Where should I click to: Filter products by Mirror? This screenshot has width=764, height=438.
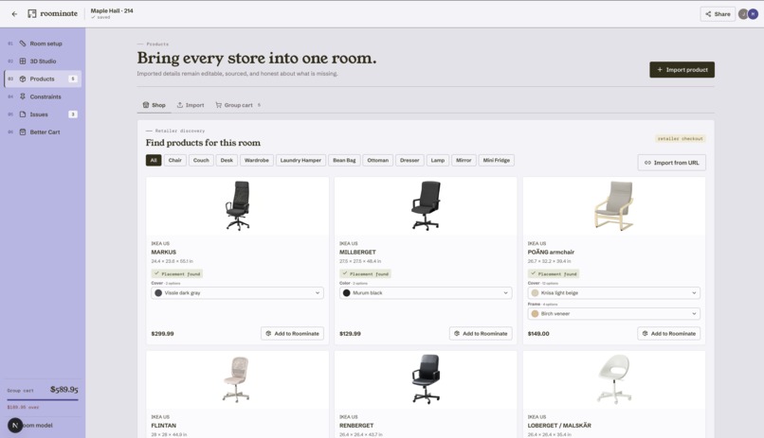point(464,161)
